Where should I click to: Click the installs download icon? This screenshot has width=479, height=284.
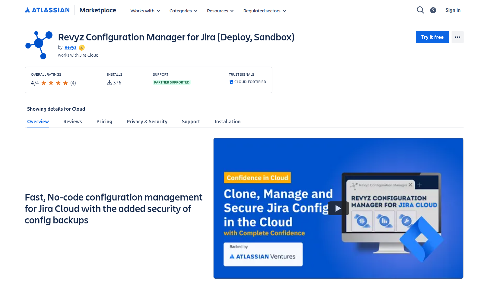click(x=109, y=83)
